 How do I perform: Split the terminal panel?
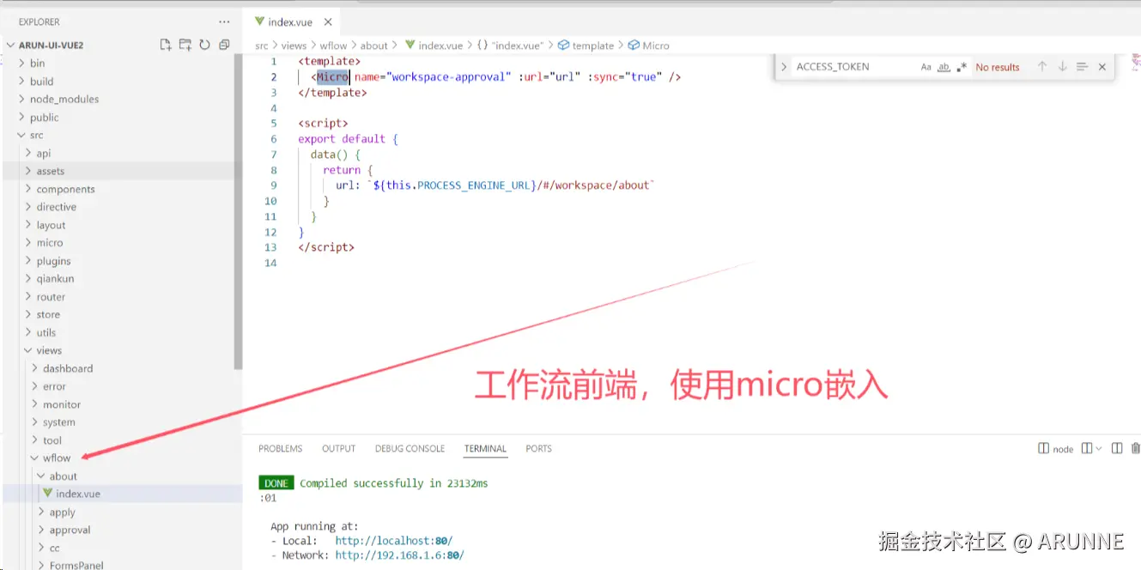pyautogui.click(x=1117, y=448)
